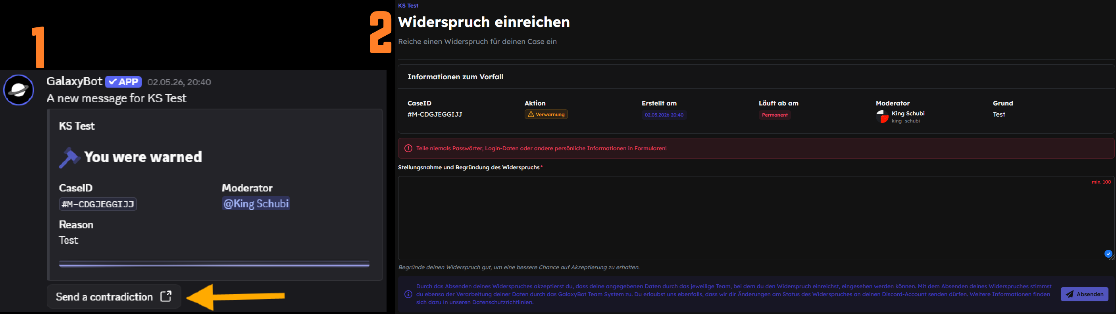Click the Erstellt am date badge 02.05.2026 20:40
Screen dimensions: 1116x314
664,115
